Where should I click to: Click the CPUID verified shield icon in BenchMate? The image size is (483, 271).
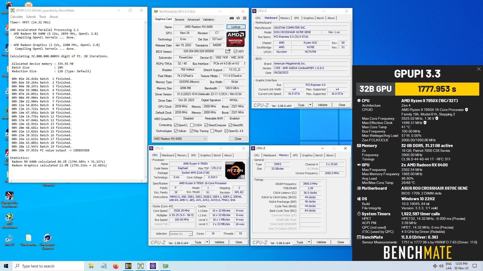(466, 110)
